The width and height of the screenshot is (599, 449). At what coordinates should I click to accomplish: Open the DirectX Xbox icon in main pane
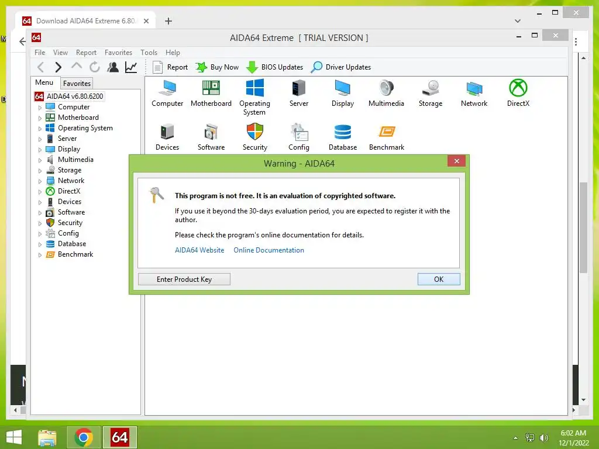(518, 93)
